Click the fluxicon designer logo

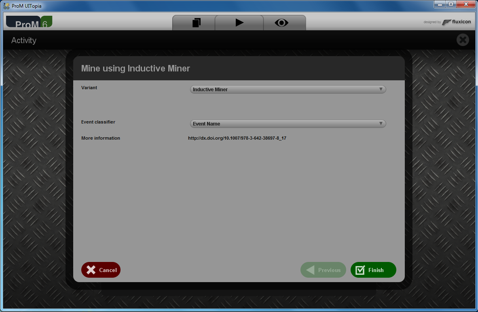click(456, 22)
